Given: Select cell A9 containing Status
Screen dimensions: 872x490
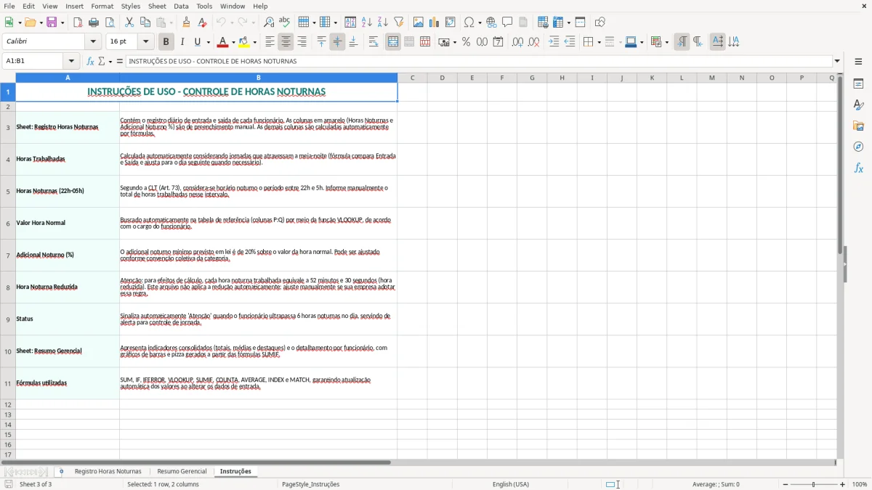Looking at the screenshot, I should pyautogui.click(x=68, y=319).
